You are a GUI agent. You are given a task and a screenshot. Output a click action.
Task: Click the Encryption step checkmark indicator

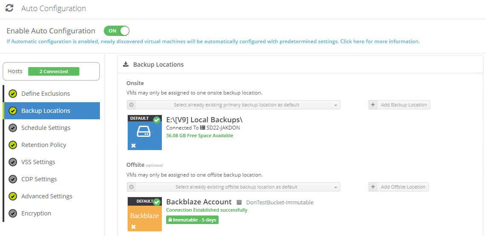click(x=13, y=213)
